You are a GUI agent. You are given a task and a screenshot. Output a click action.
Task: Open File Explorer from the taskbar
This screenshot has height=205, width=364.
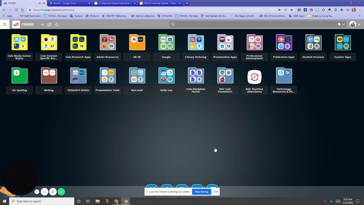pos(97,201)
